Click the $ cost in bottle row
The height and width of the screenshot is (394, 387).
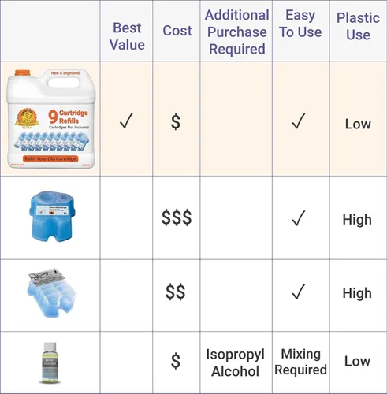[176, 361]
